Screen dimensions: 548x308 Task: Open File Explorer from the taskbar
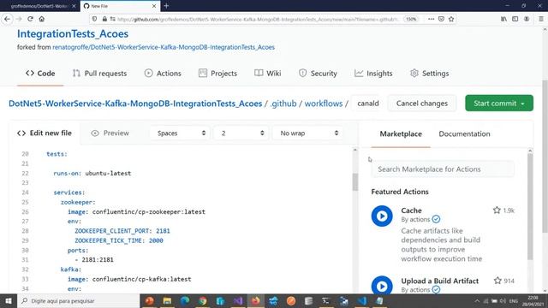tap(167, 300)
